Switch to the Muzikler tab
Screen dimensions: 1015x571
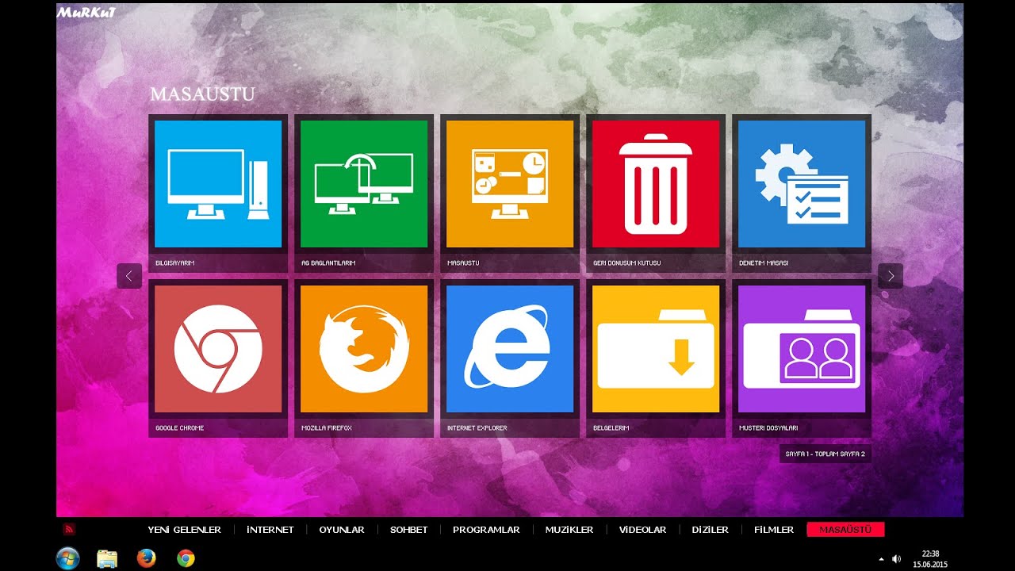click(x=569, y=530)
